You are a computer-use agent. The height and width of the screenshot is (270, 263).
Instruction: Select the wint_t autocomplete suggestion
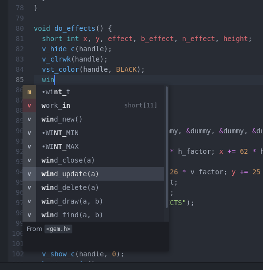point(93,92)
